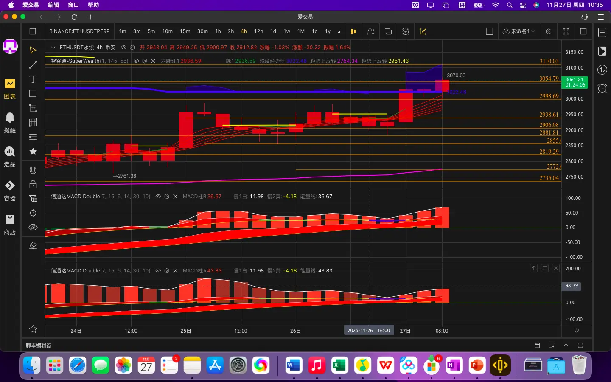Open the 帮助 menu in menu bar
Viewport: 611px width, 382px height.
[x=93, y=5]
